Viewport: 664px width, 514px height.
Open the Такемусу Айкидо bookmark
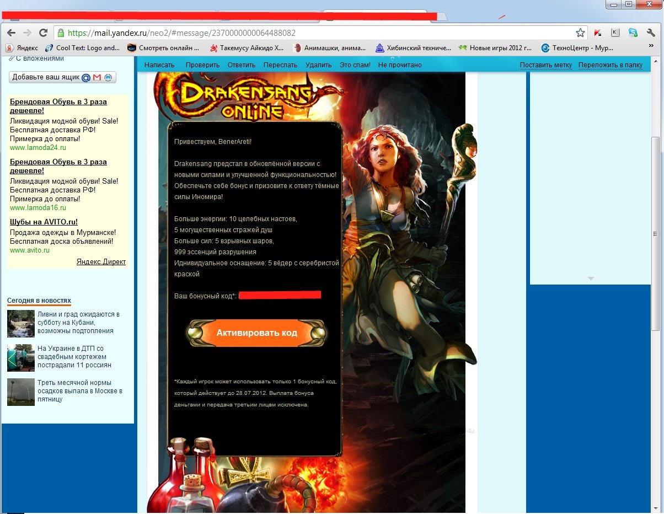(247, 48)
